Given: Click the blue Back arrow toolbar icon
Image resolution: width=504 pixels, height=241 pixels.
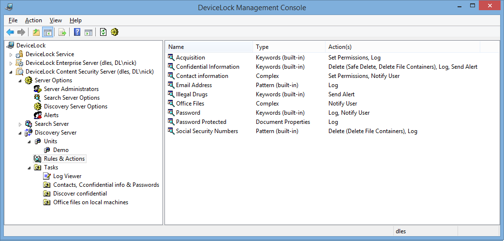Looking at the screenshot, I should pyautogui.click(x=10, y=32).
